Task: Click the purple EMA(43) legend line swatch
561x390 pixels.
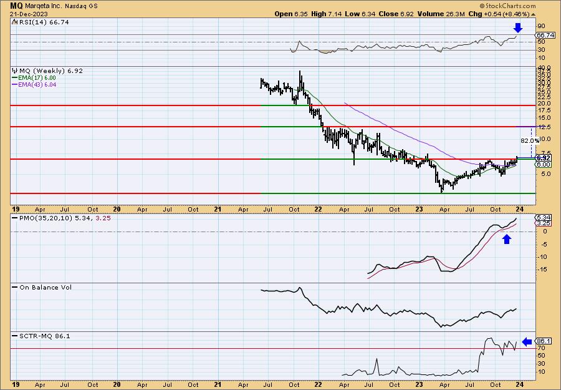Action: [x=15, y=85]
